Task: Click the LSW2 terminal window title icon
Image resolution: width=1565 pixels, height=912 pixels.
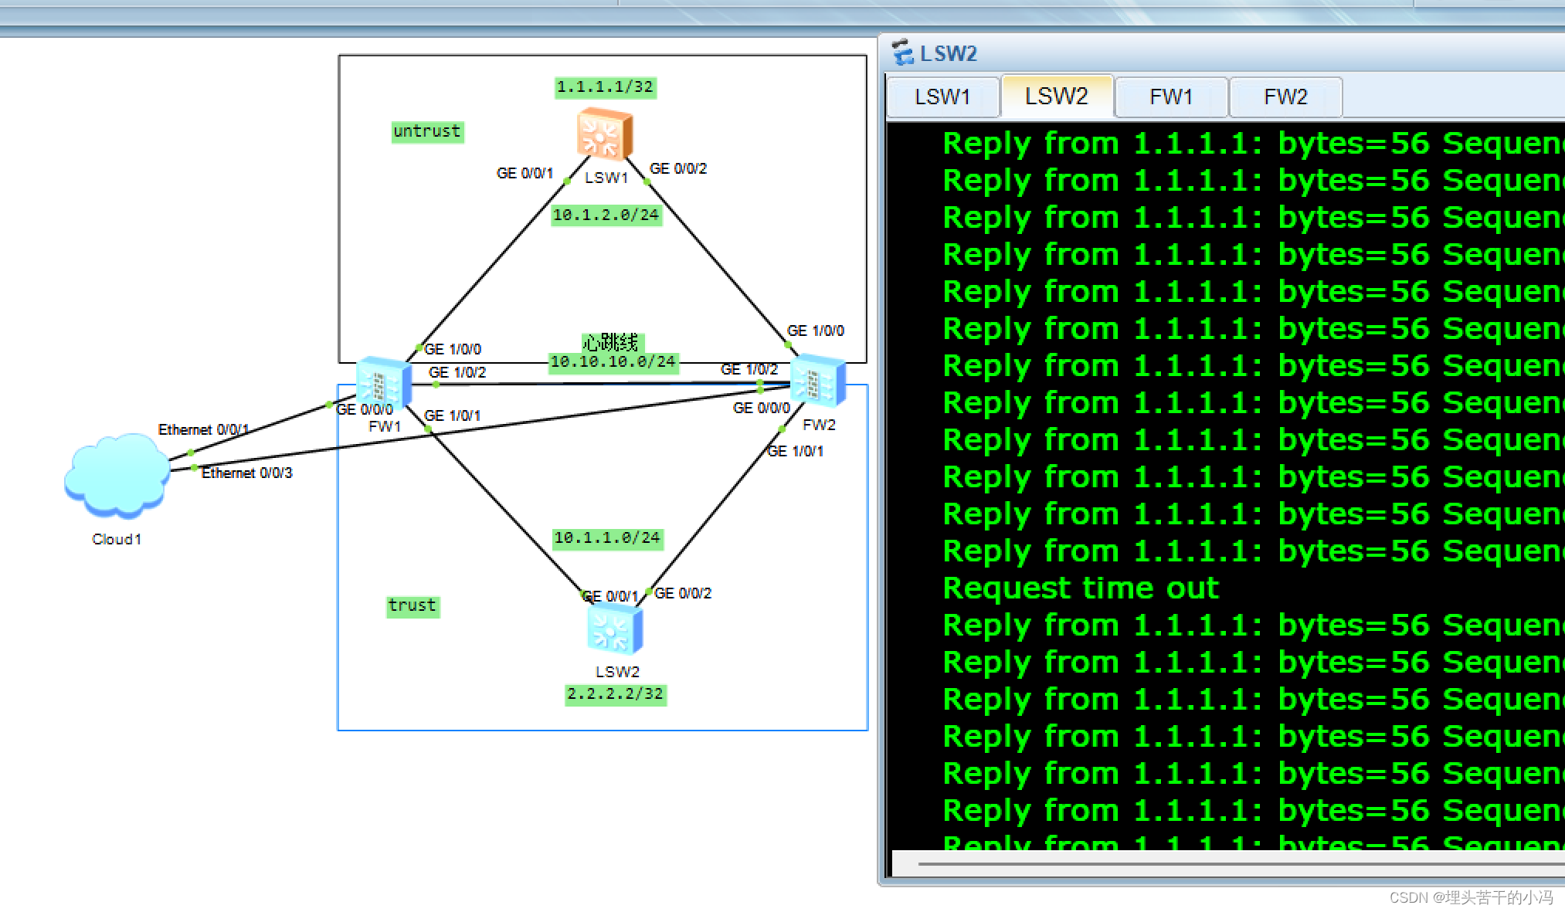Action: 901,53
